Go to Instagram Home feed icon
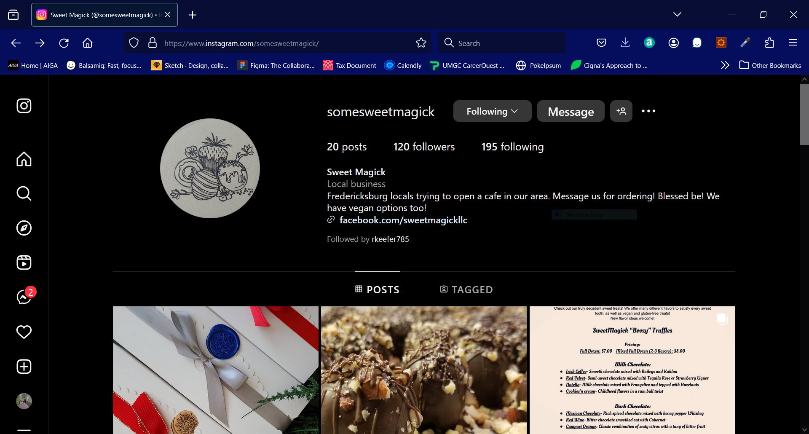Screen dimensions: 809x434 coord(24,159)
